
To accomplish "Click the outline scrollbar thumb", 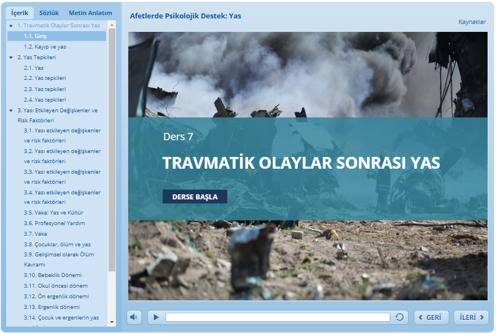I will pyautogui.click(x=111, y=150).
